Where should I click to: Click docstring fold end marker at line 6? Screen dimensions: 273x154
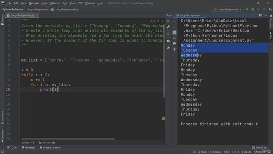coord(20,45)
